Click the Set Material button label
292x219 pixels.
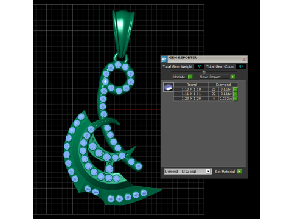coord(225,172)
